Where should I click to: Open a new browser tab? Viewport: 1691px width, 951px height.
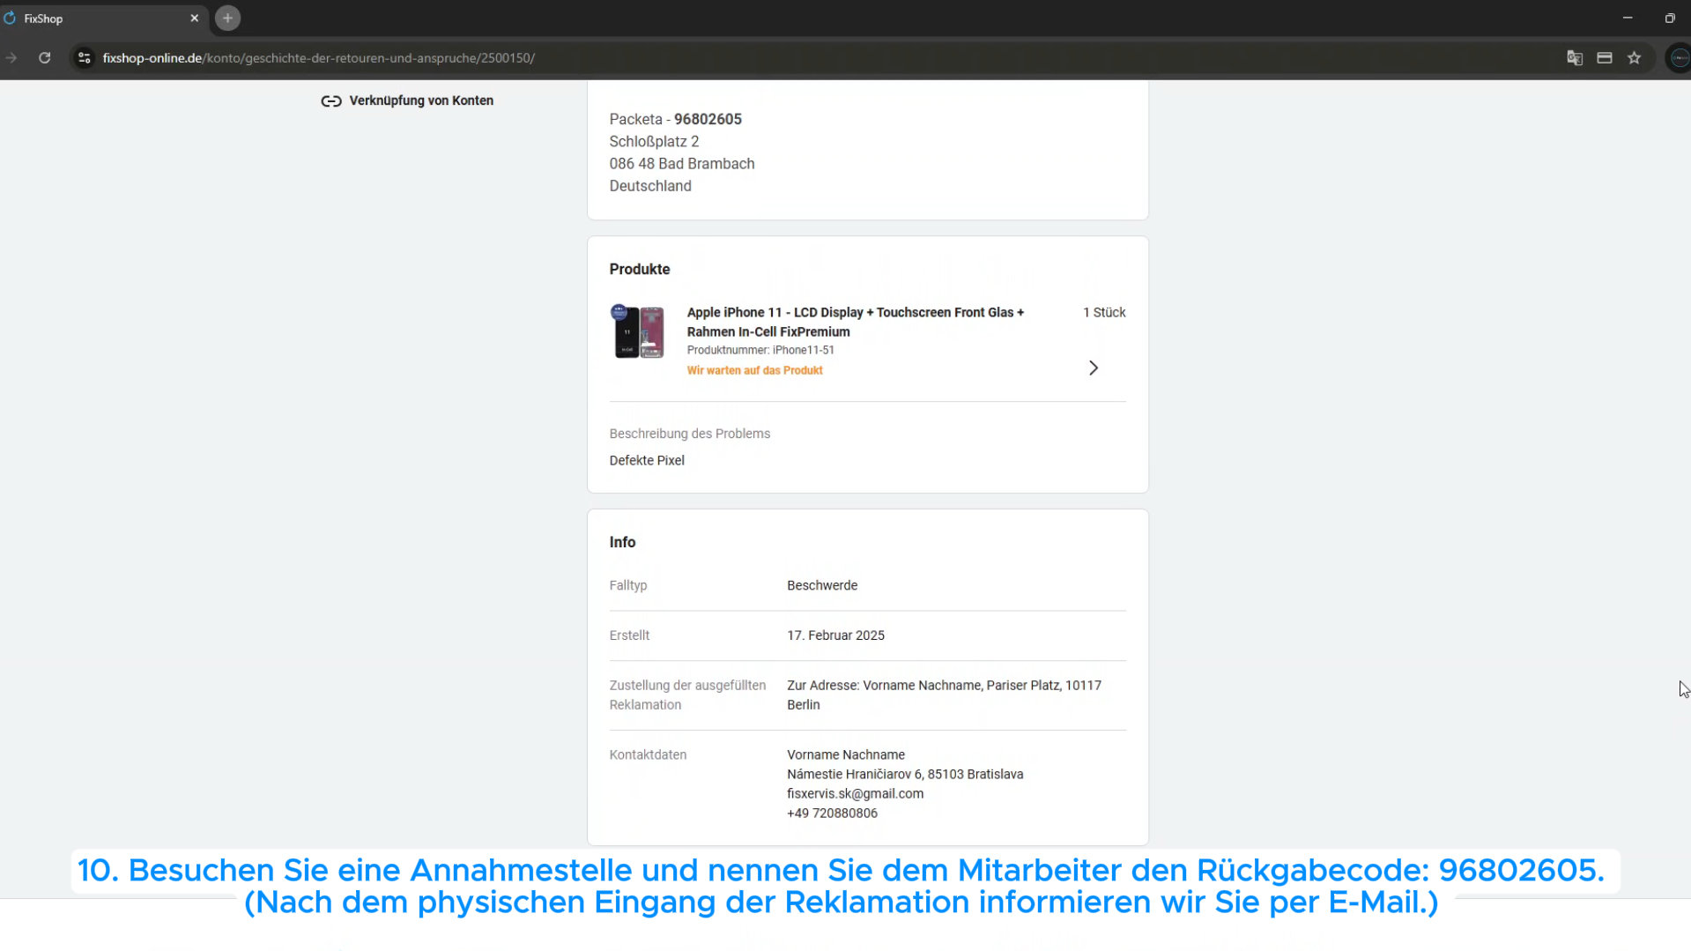(x=227, y=18)
